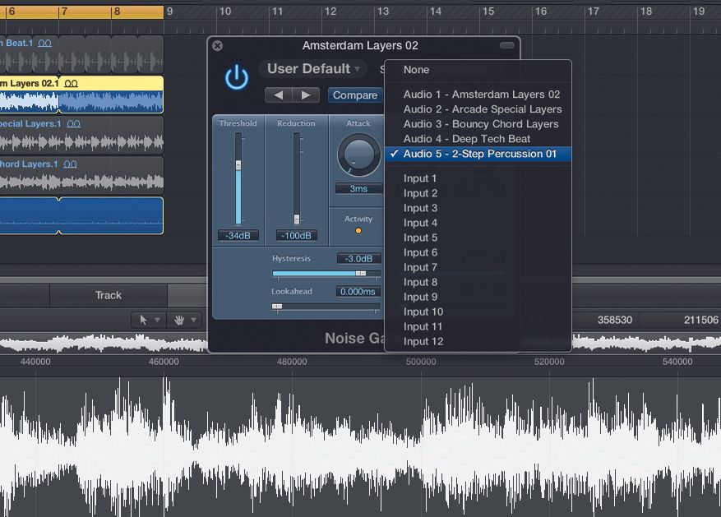The height and width of the screenshot is (517, 721).
Task: Click the loop icon on Special Layers.1 region
Action: pyautogui.click(x=72, y=123)
